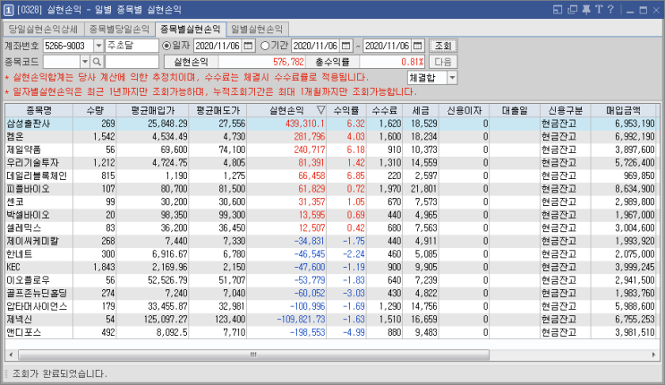Select the 기간 radio button

coord(265,46)
